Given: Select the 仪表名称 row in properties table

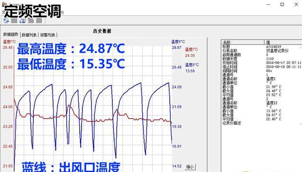Looking at the screenshot, I should [x=262, y=51].
